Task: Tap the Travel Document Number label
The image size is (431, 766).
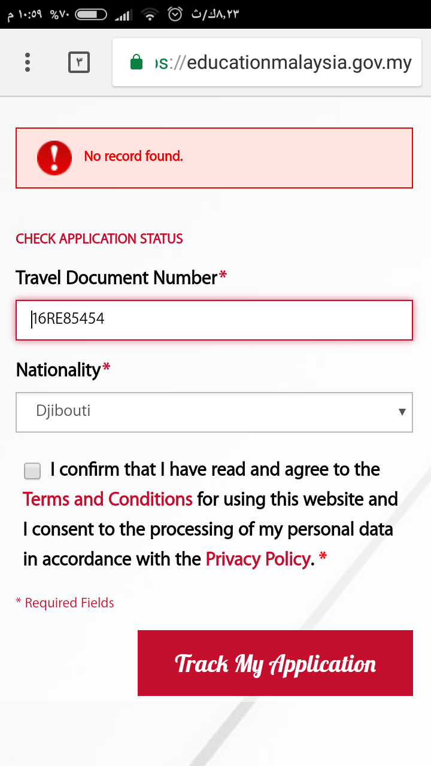Action: 116,278
